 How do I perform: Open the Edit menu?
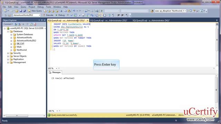(10, 7)
